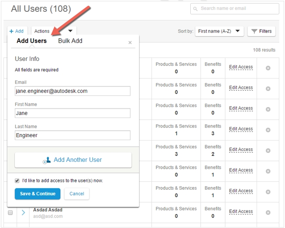Toggle the add access to users checkbox
This screenshot has height=228, width=285.
click(x=17, y=181)
